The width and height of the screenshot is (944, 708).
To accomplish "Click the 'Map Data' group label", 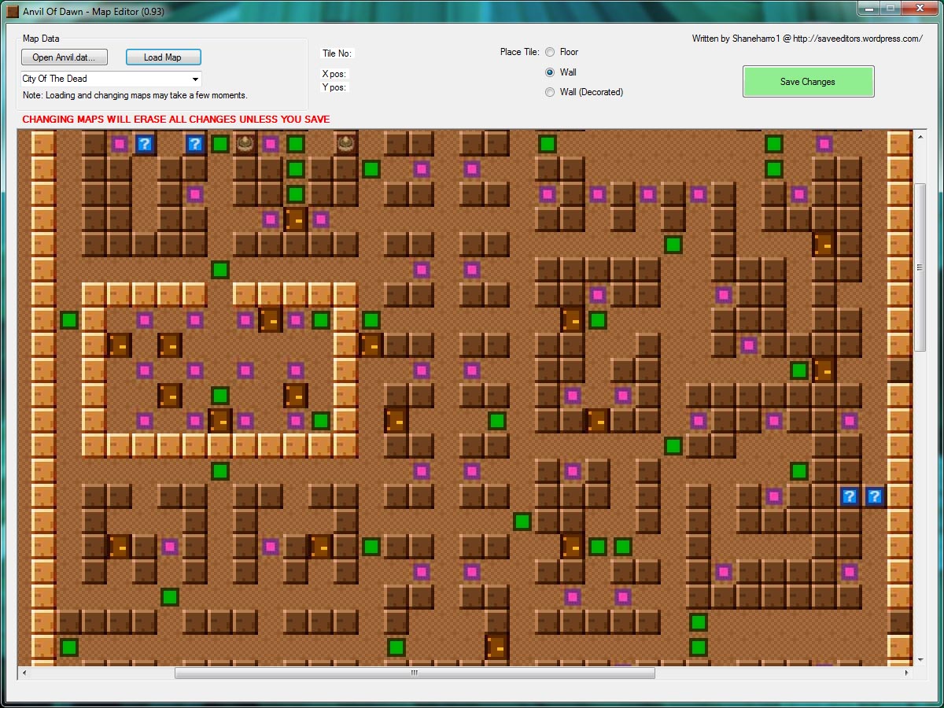I will (41, 38).
